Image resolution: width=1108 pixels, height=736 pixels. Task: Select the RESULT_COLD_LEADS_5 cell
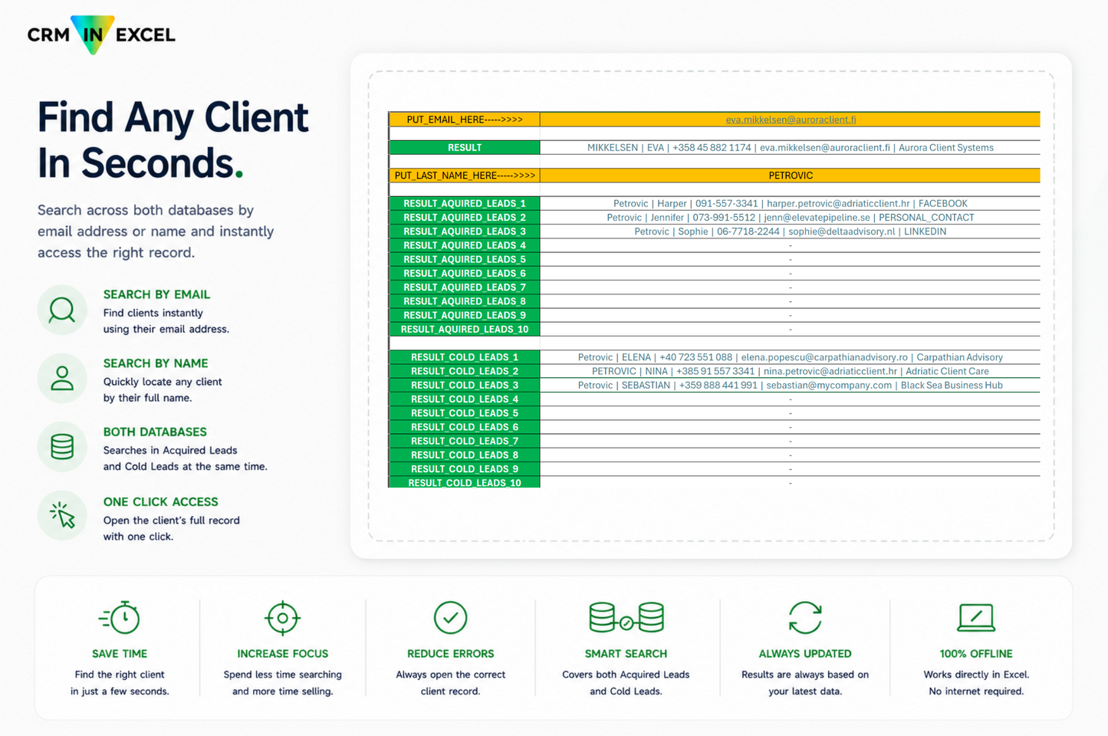pos(465,413)
